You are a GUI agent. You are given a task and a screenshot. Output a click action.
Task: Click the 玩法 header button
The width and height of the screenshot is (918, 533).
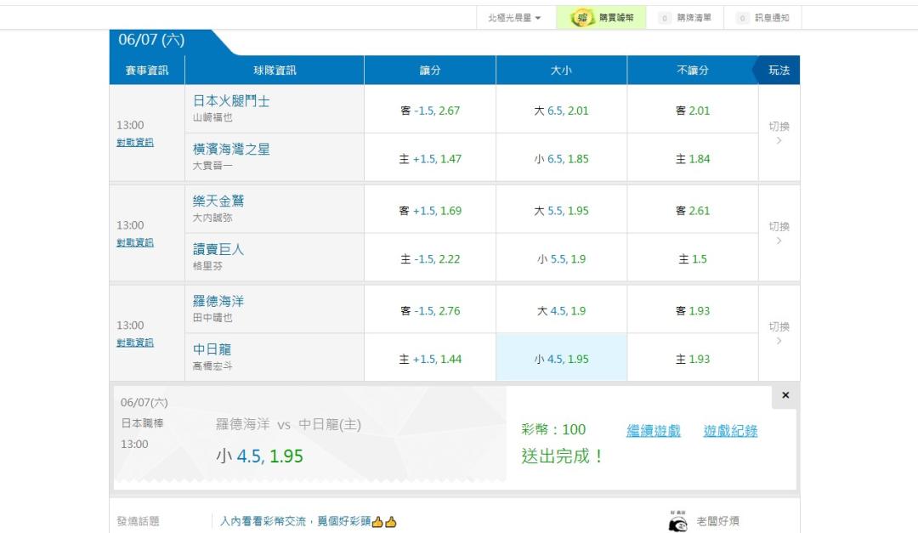pos(778,71)
